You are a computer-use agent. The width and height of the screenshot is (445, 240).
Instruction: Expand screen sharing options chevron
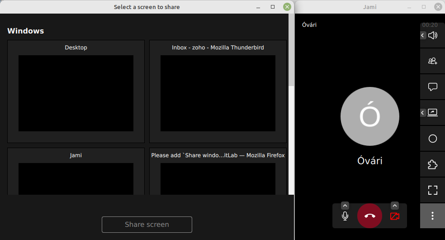[x=423, y=113]
